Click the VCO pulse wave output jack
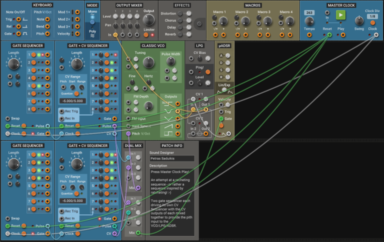384x242 pixels. (177, 133)
